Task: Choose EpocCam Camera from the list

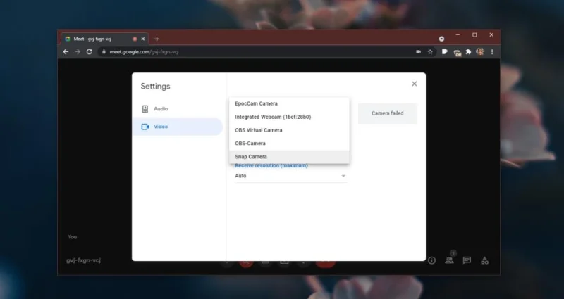Action: (289, 103)
